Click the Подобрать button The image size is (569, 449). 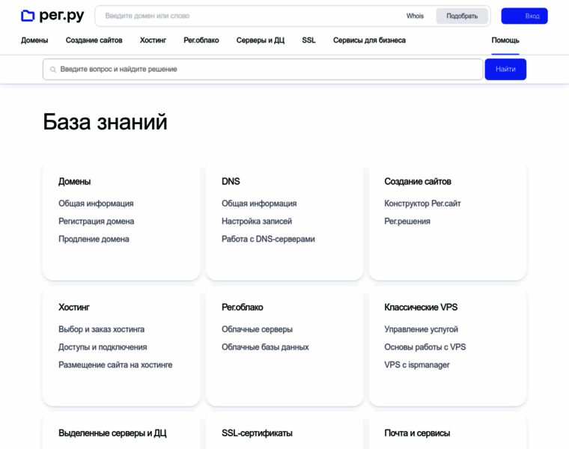(x=462, y=16)
